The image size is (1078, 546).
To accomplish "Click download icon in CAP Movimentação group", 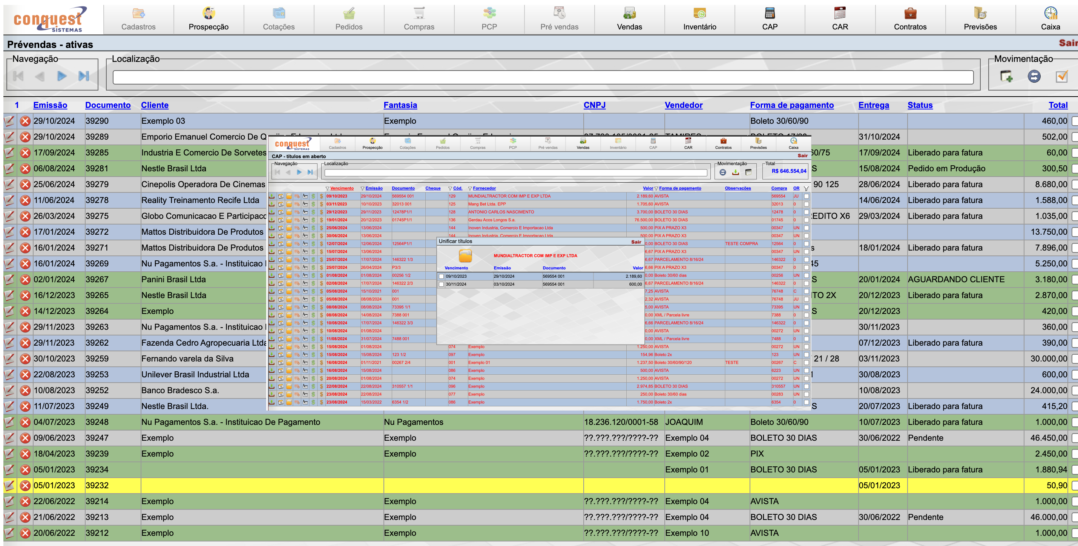I will [735, 172].
